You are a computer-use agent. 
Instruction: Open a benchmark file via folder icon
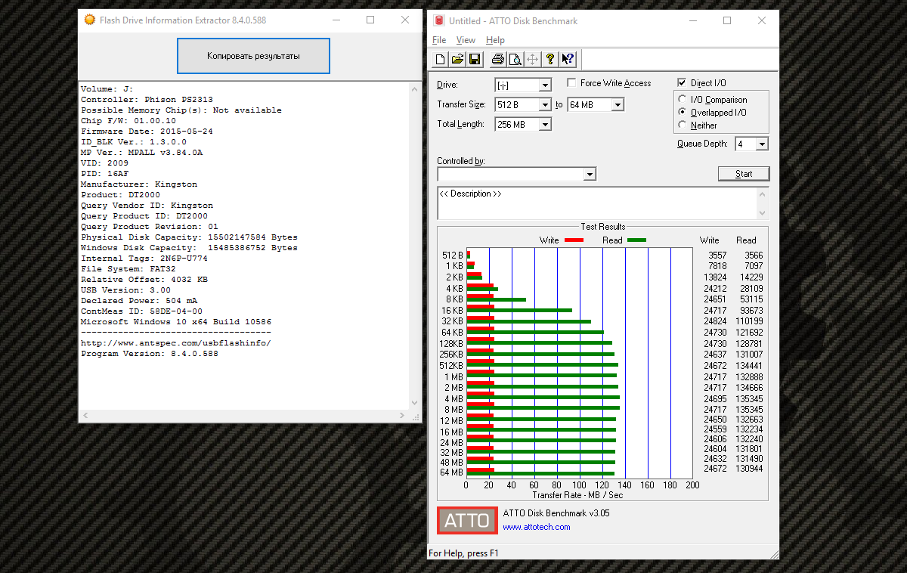point(457,60)
